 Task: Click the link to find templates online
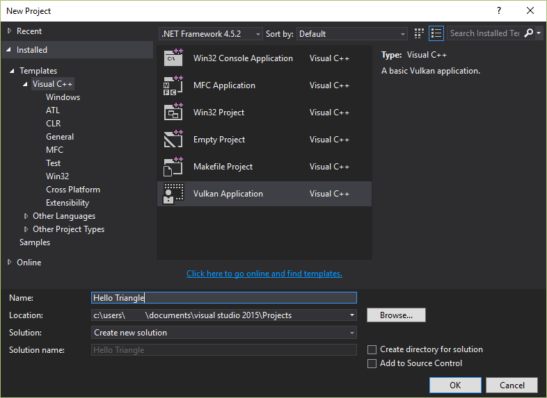point(264,274)
